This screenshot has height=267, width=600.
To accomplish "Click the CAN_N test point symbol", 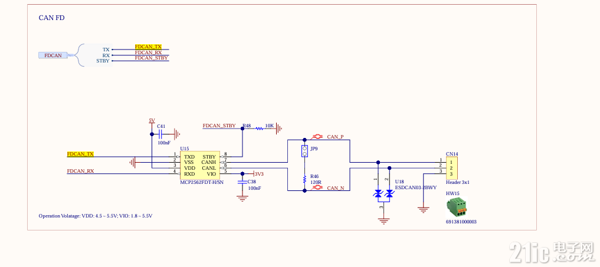I will [x=316, y=188].
